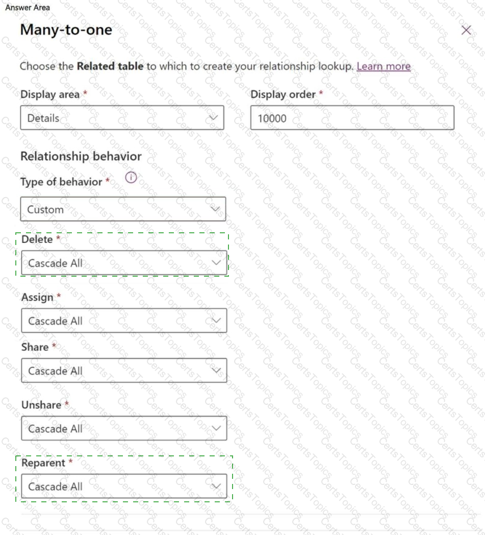The width and height of the screenshot is (485, 535).
Task: Close the Many-to-one panel
Action: [466, 30]
